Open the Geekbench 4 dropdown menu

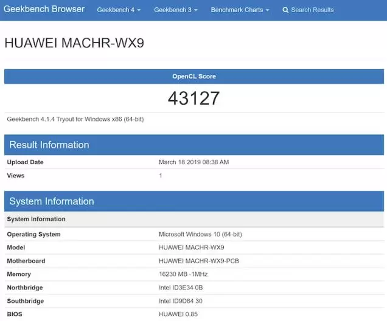coord(119,10)
